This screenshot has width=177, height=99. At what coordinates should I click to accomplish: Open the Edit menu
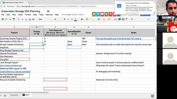point(8,15)
